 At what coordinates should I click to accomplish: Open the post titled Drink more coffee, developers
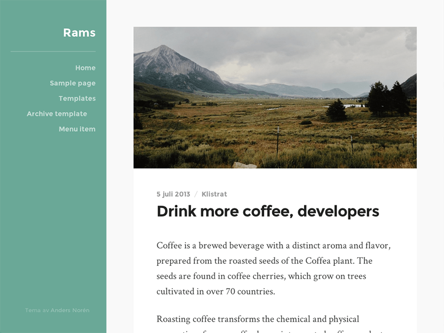tap(267, 211)
